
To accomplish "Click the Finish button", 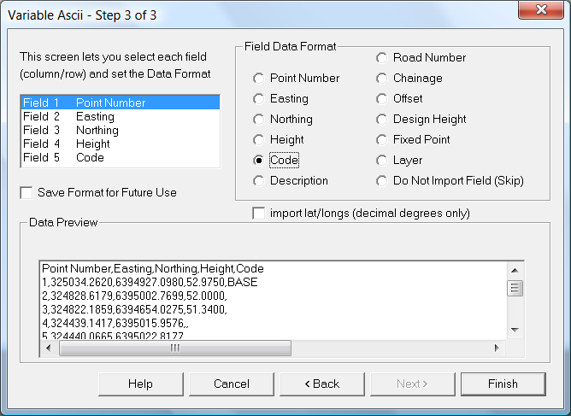I will click(x=503, y=384).
